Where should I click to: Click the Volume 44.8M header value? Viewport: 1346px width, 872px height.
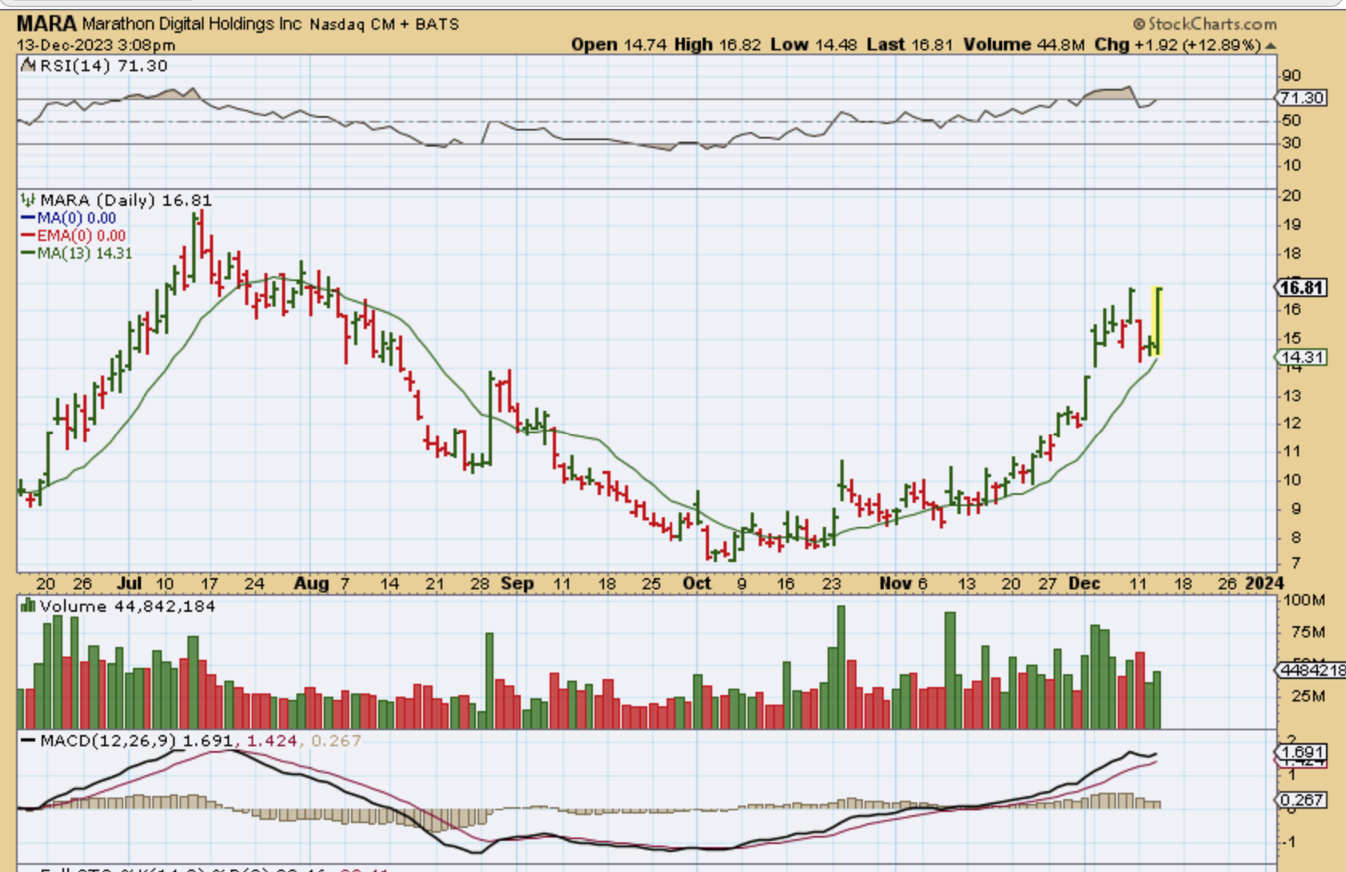(x=1024, y=45)
